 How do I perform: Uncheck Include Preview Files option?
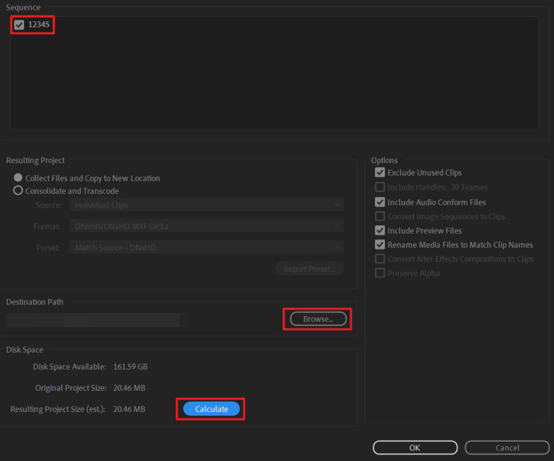pos(380,231)
